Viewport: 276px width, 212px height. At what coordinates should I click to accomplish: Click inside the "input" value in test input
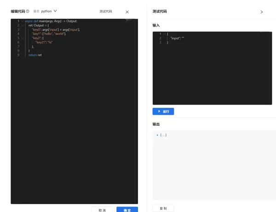pyautogui.click(x=183, y=39)
